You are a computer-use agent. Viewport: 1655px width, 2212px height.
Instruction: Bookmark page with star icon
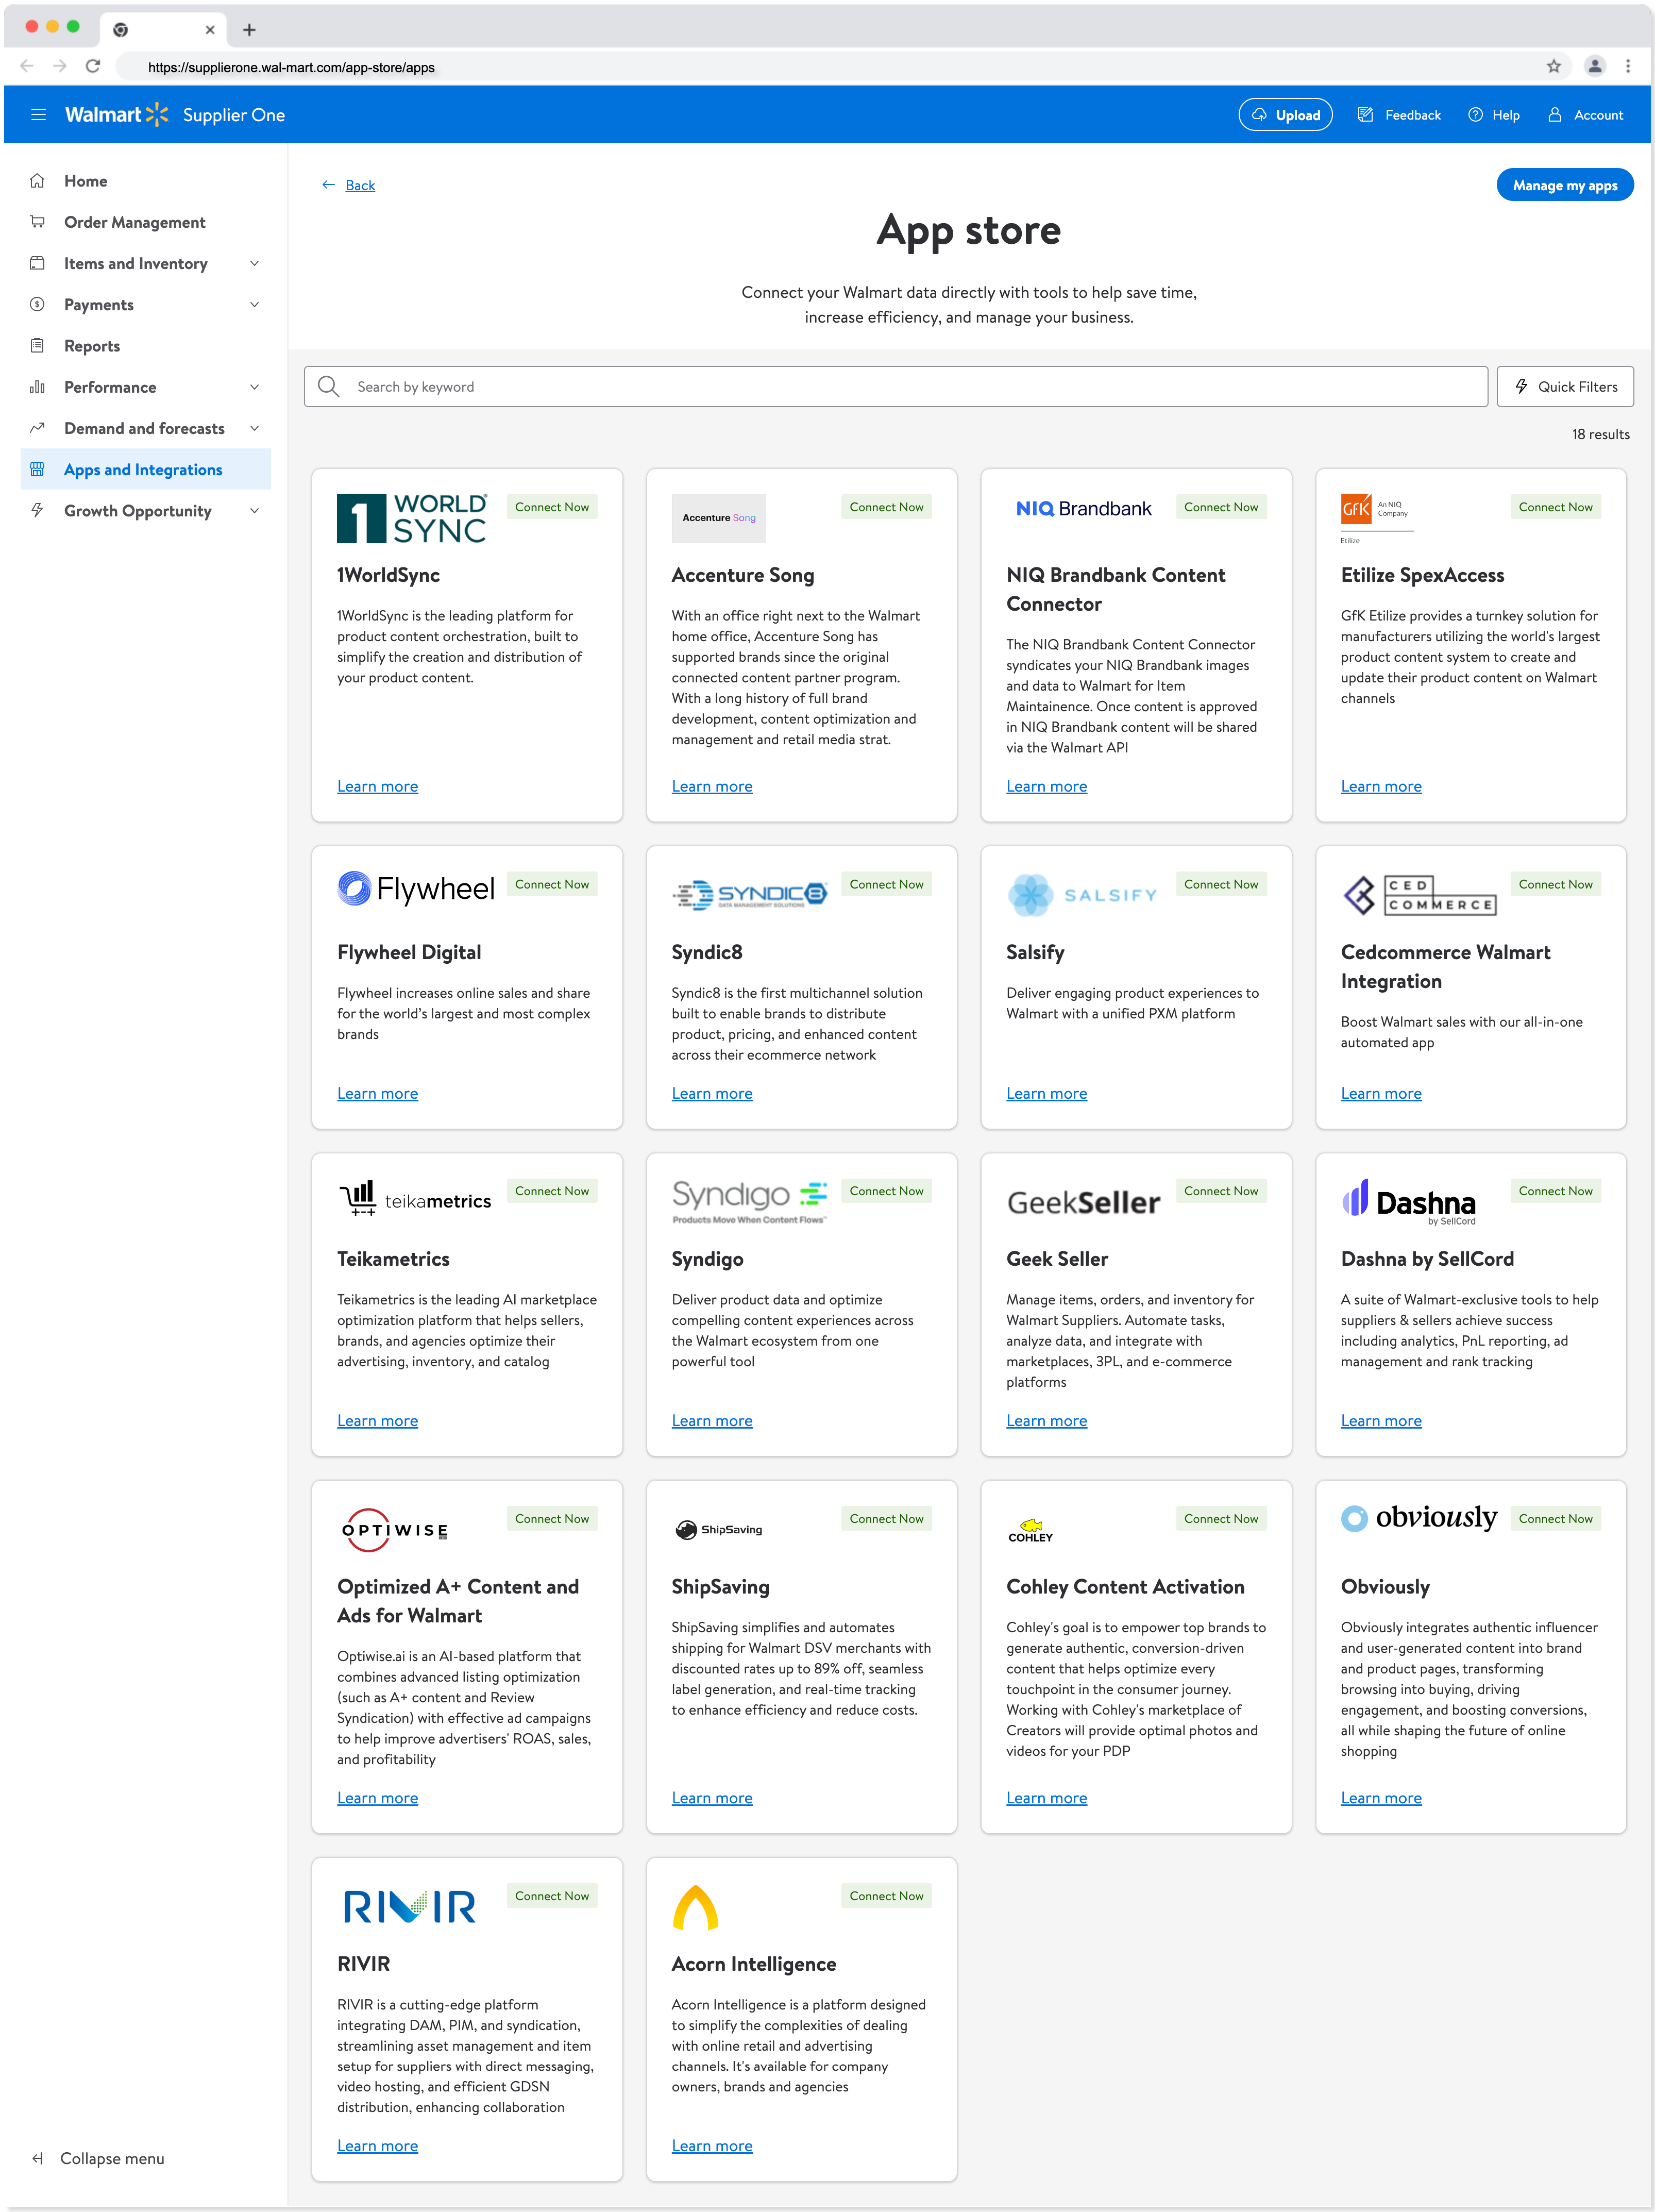pos(1553,67)
